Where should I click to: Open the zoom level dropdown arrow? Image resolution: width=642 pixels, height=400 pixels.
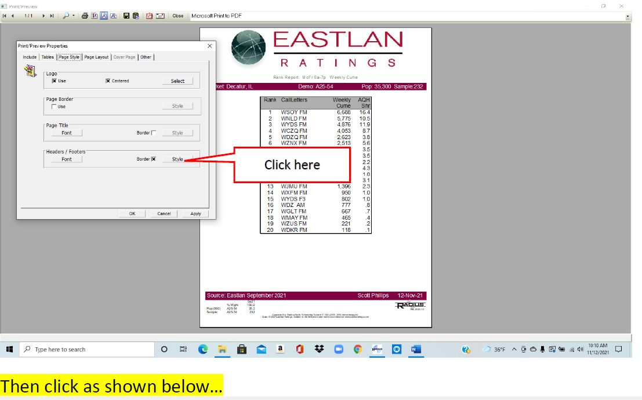(x=74, y=16)
